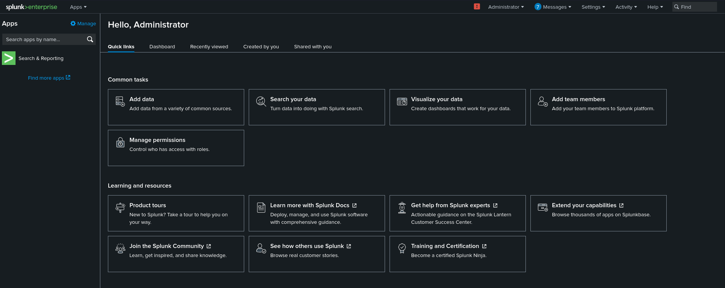Expand the Activity dropdown
This screenshot has height=288, width=725.
click(626, 7)
